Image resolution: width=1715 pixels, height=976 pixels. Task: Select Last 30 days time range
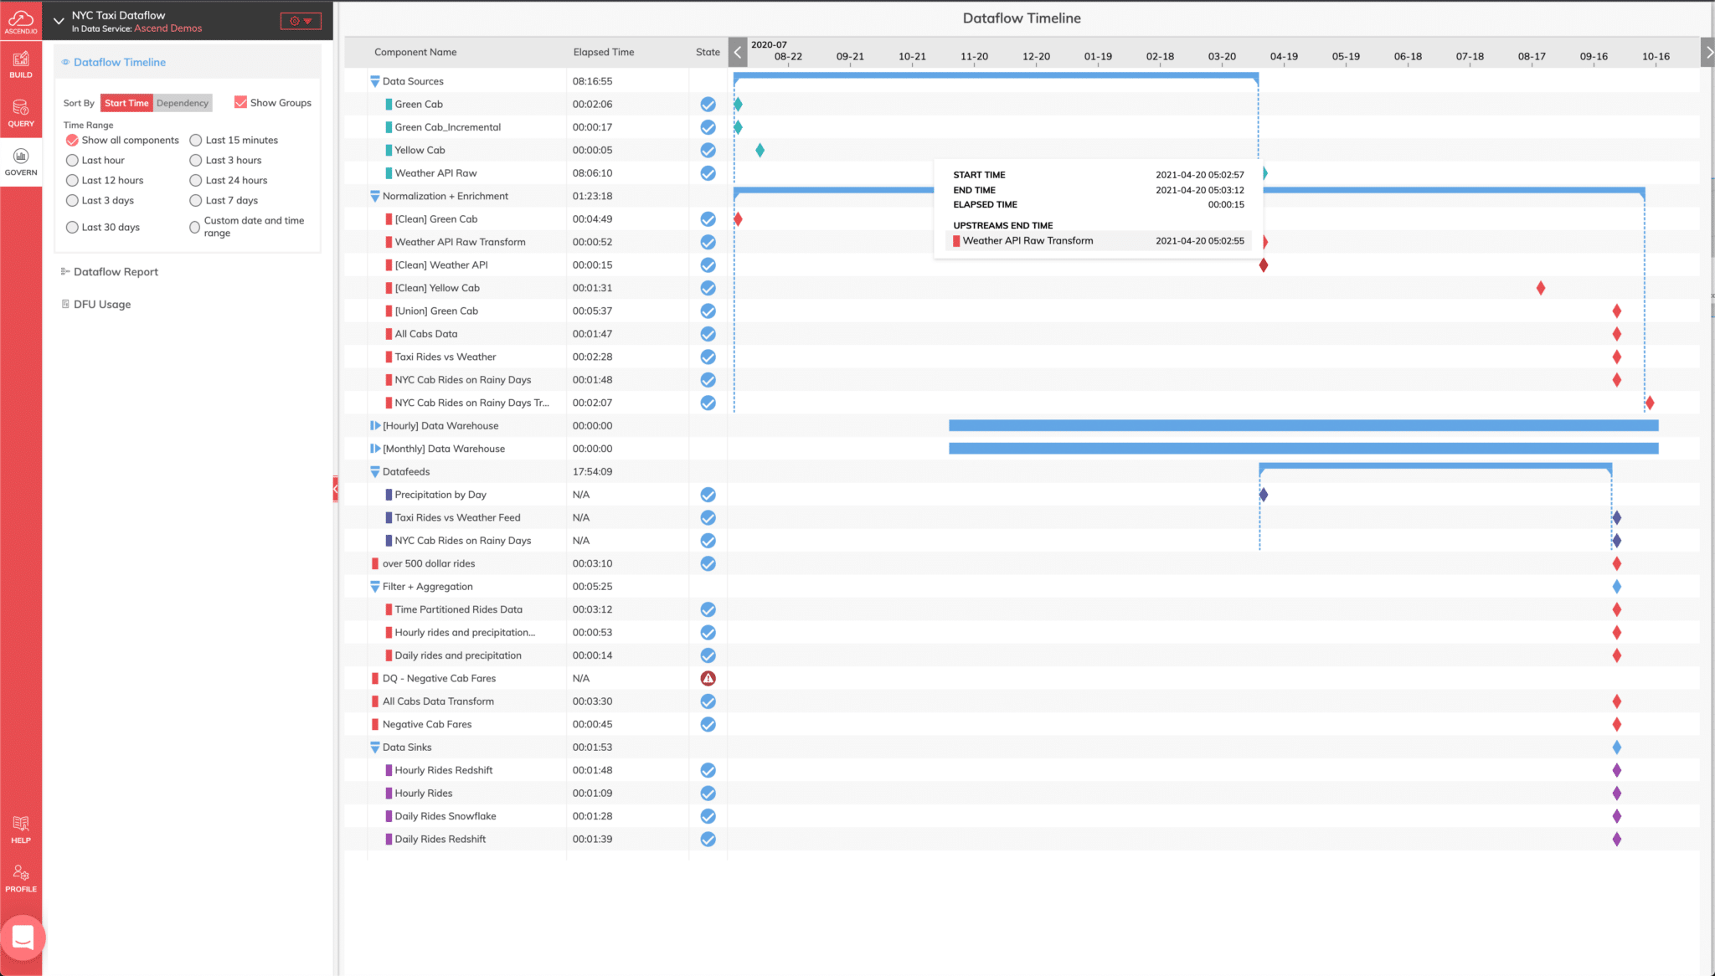tap(72, 227)
